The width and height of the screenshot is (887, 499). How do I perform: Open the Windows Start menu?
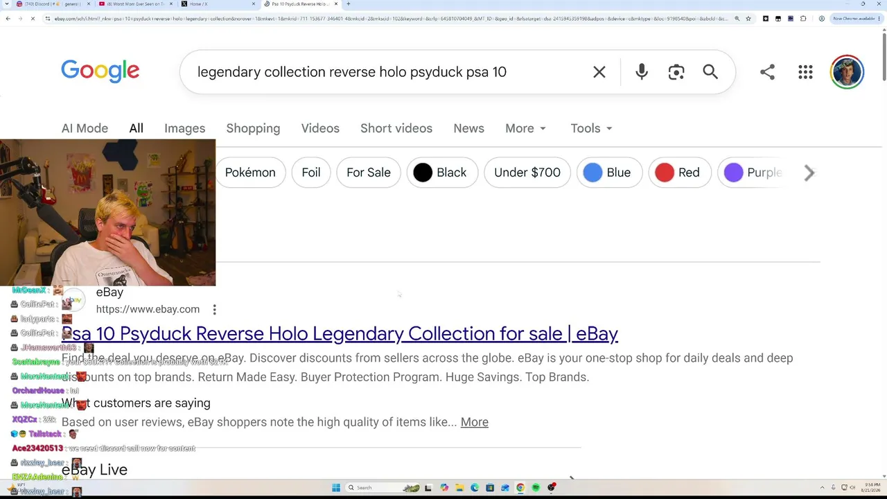coord(336,488)
